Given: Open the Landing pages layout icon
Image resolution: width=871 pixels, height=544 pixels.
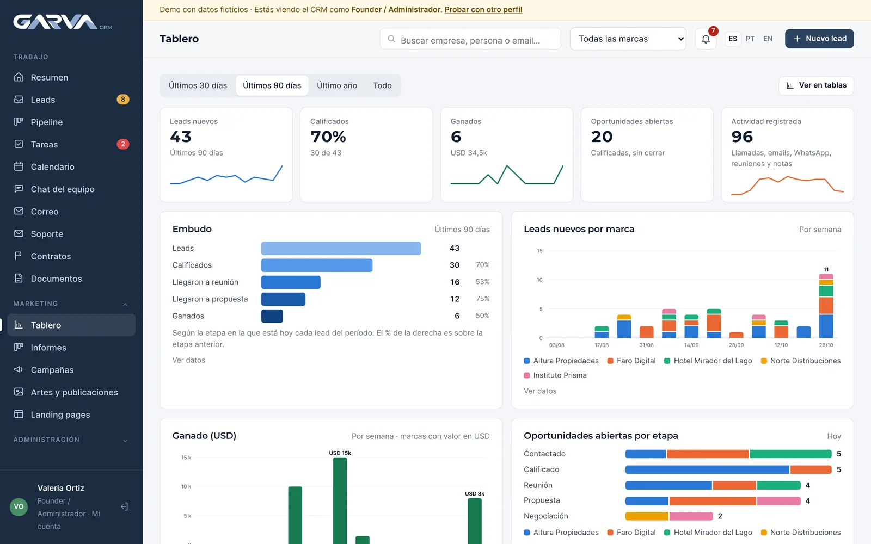Looking at the screenshot, I should click(x=19, y=414).
